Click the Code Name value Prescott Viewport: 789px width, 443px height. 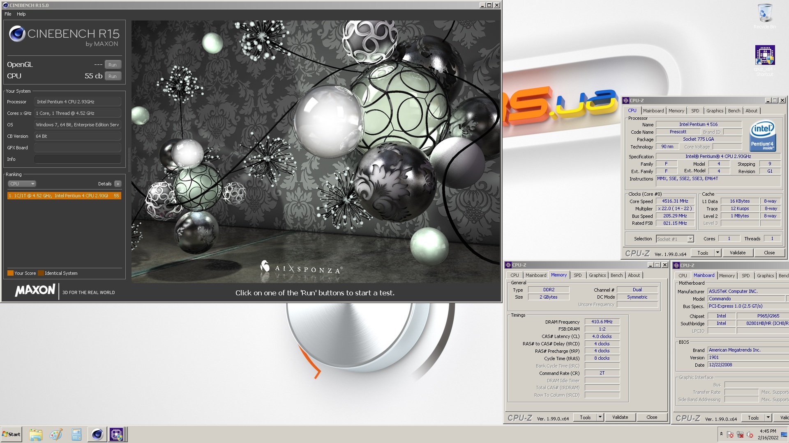(x=678, y=132)
